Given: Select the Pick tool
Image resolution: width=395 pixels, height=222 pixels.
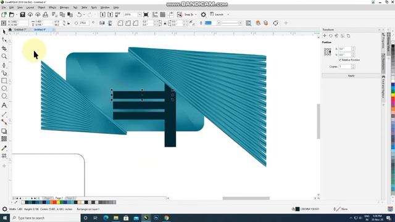Looking at the screenshot, I should (x=4, y=32).
